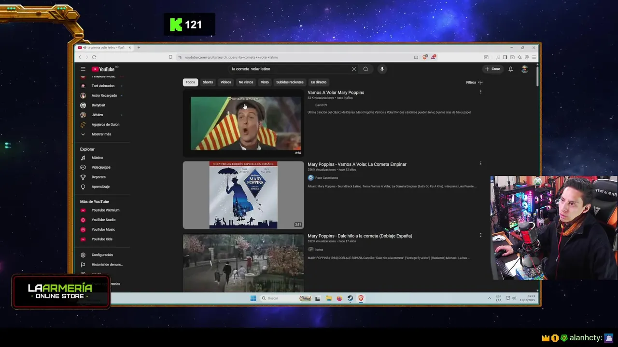
Task: Start voice search with the microphone
Action: point(382,69)
